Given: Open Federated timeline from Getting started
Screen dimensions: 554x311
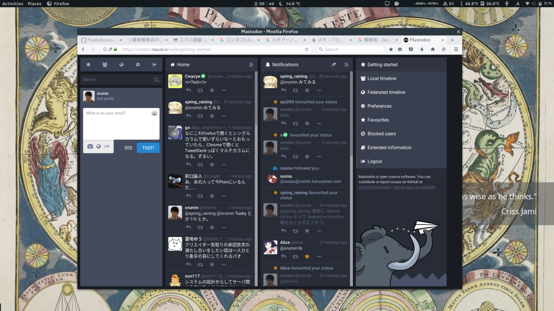Looking at the screenshot, I should [401, 92].
